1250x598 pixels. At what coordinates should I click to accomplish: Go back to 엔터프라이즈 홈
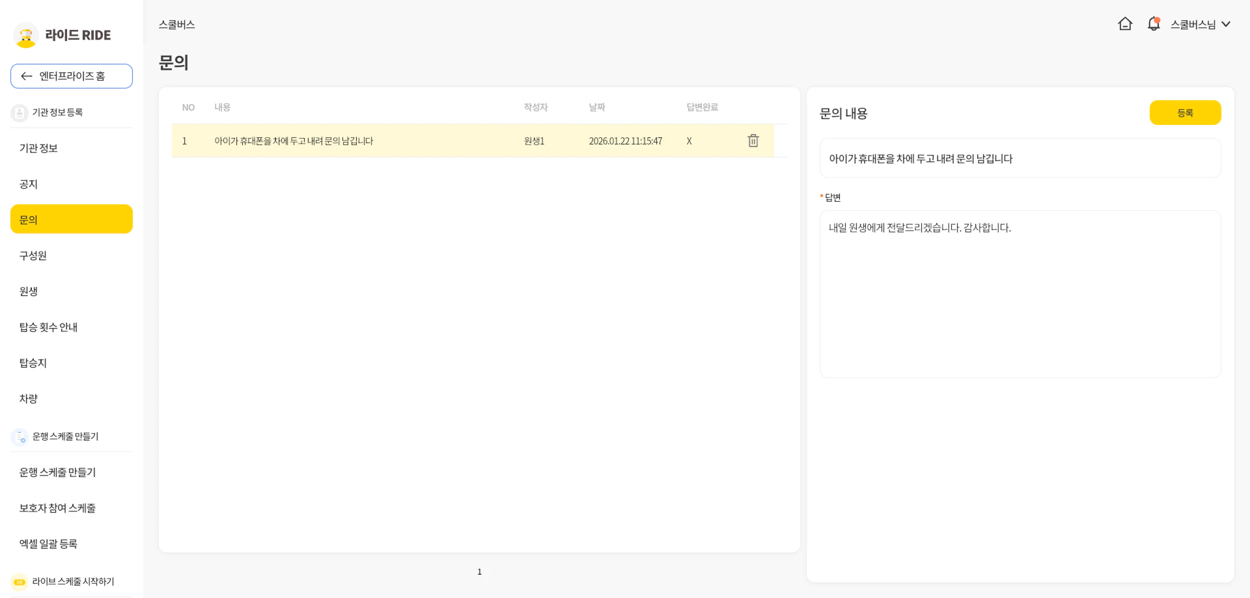pos(72,76)
